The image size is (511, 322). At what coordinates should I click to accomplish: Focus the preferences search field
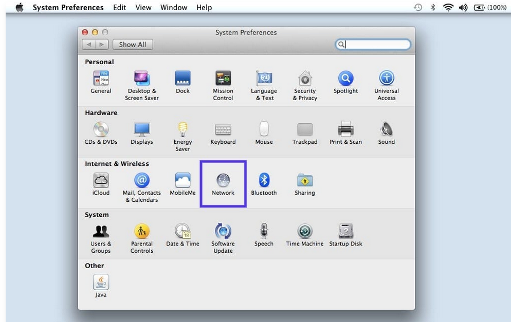tap(373, 44)
